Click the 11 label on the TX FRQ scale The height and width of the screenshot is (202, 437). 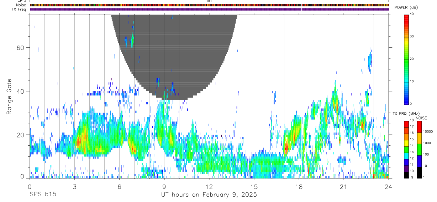pos(412,165)
